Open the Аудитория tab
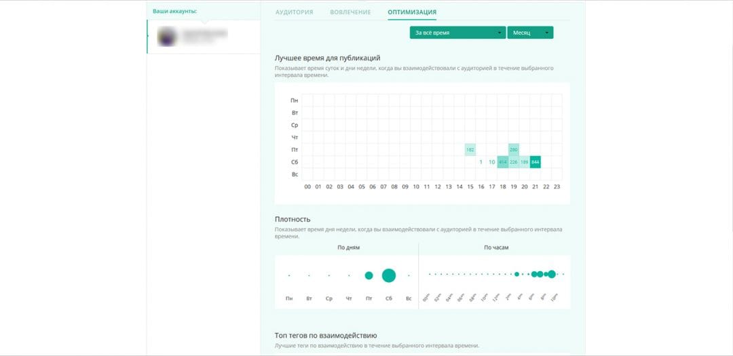Viewport: 733px width, 356px height. pyautogui.click(x=294, y=12)
